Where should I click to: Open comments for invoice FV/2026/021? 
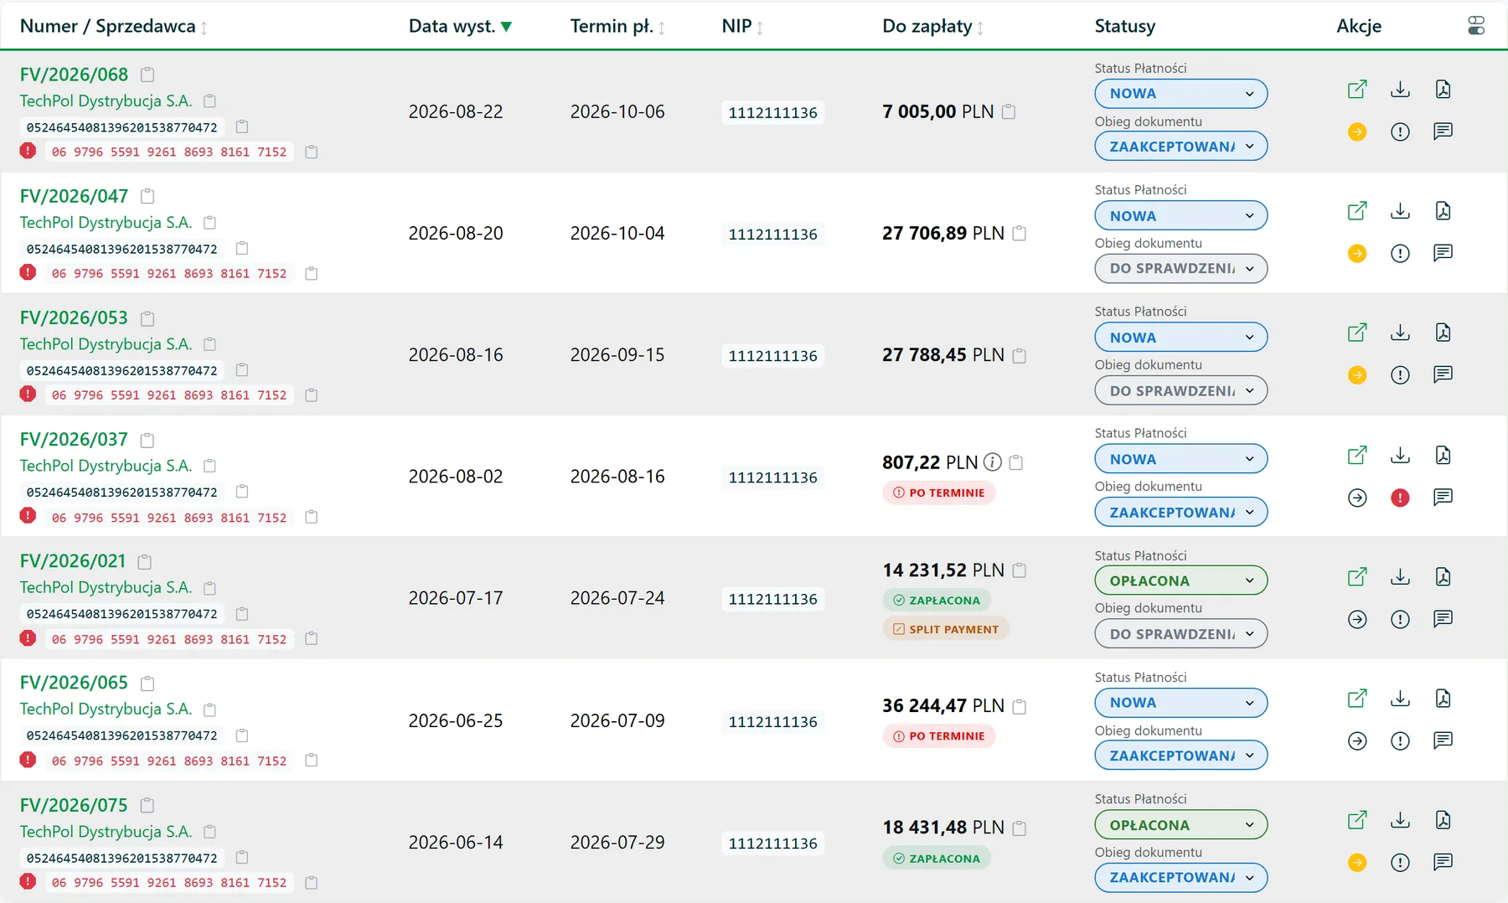point(1443,619)
